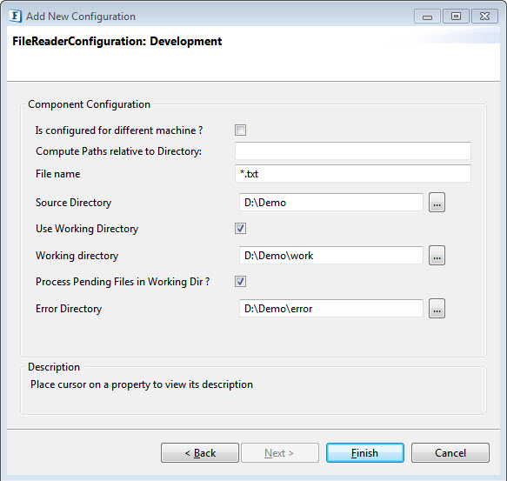The image size is (507, 481).
Task: Click the disabled Next button
Action: point(280,453)
